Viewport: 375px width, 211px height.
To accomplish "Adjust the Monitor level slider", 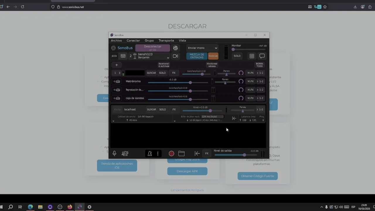I will (x=249, y=50).
